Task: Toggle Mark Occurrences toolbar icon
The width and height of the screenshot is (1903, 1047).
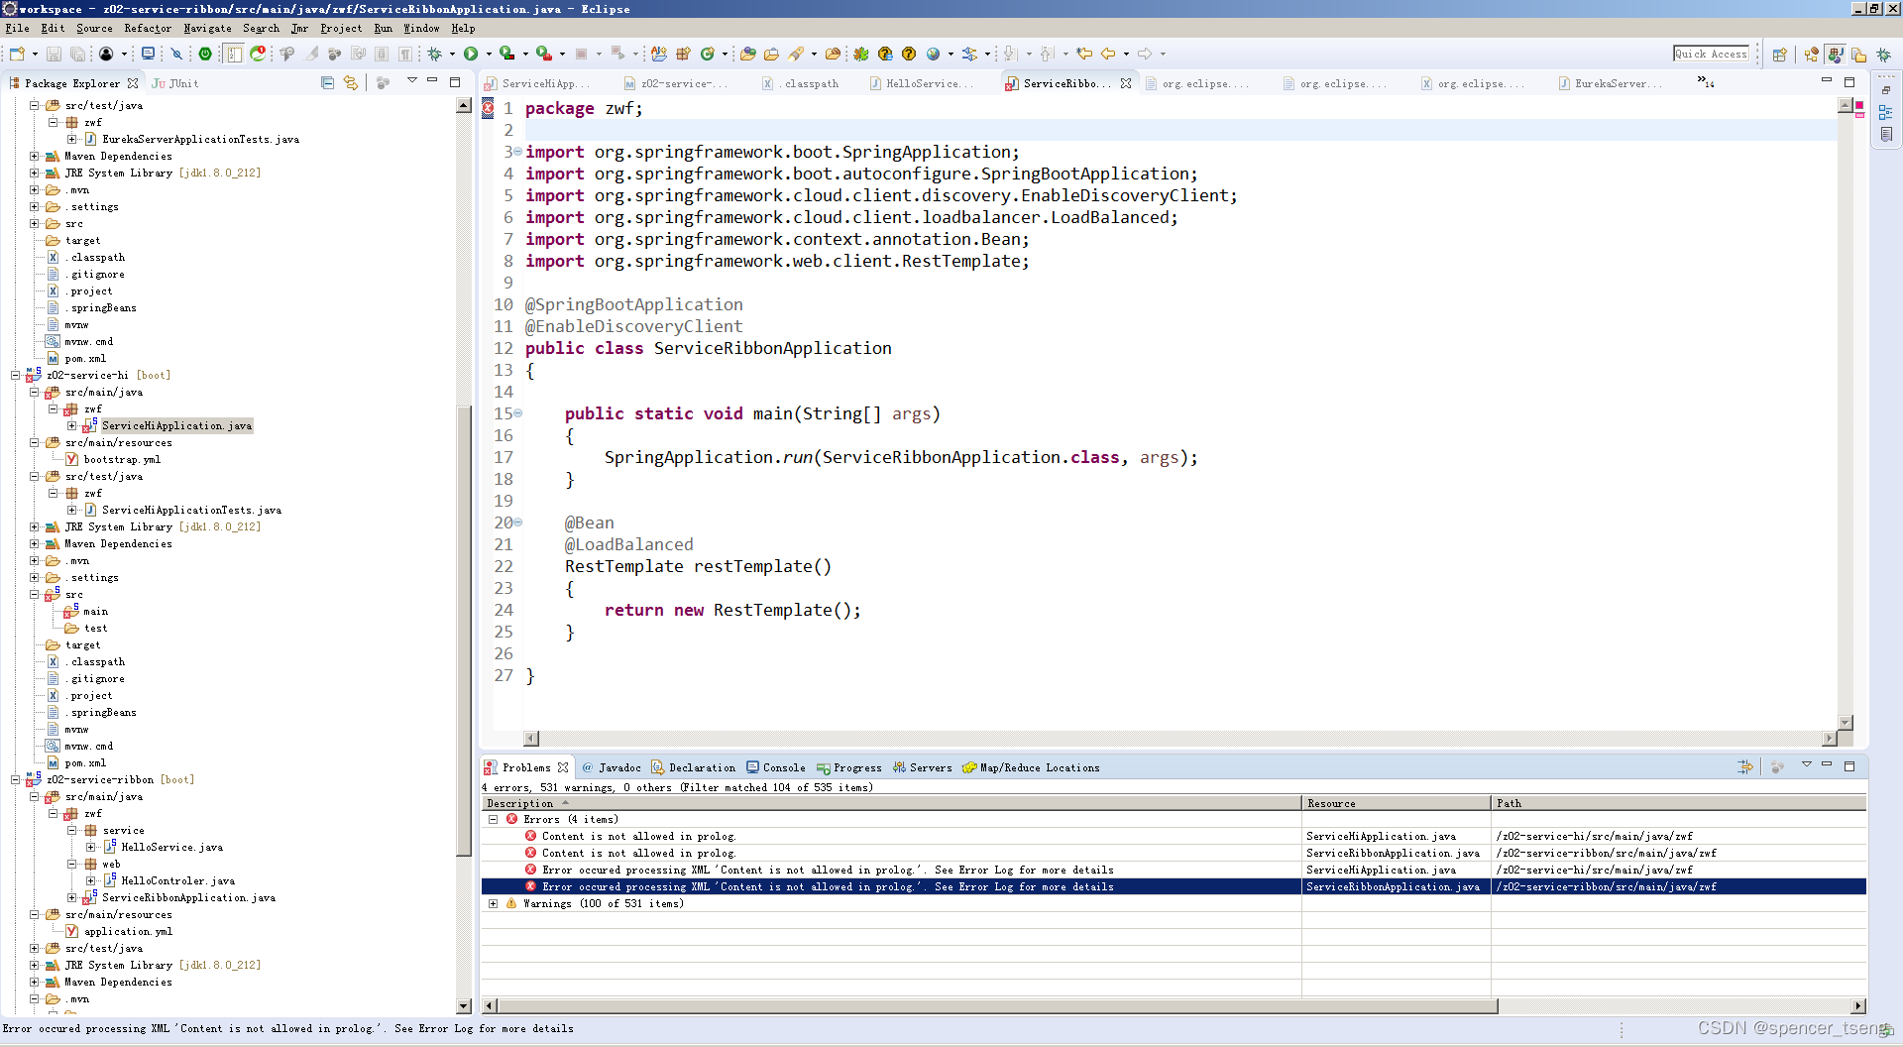Action: pos(311,54)
